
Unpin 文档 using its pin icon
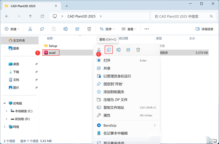click(x=37, y=80)
